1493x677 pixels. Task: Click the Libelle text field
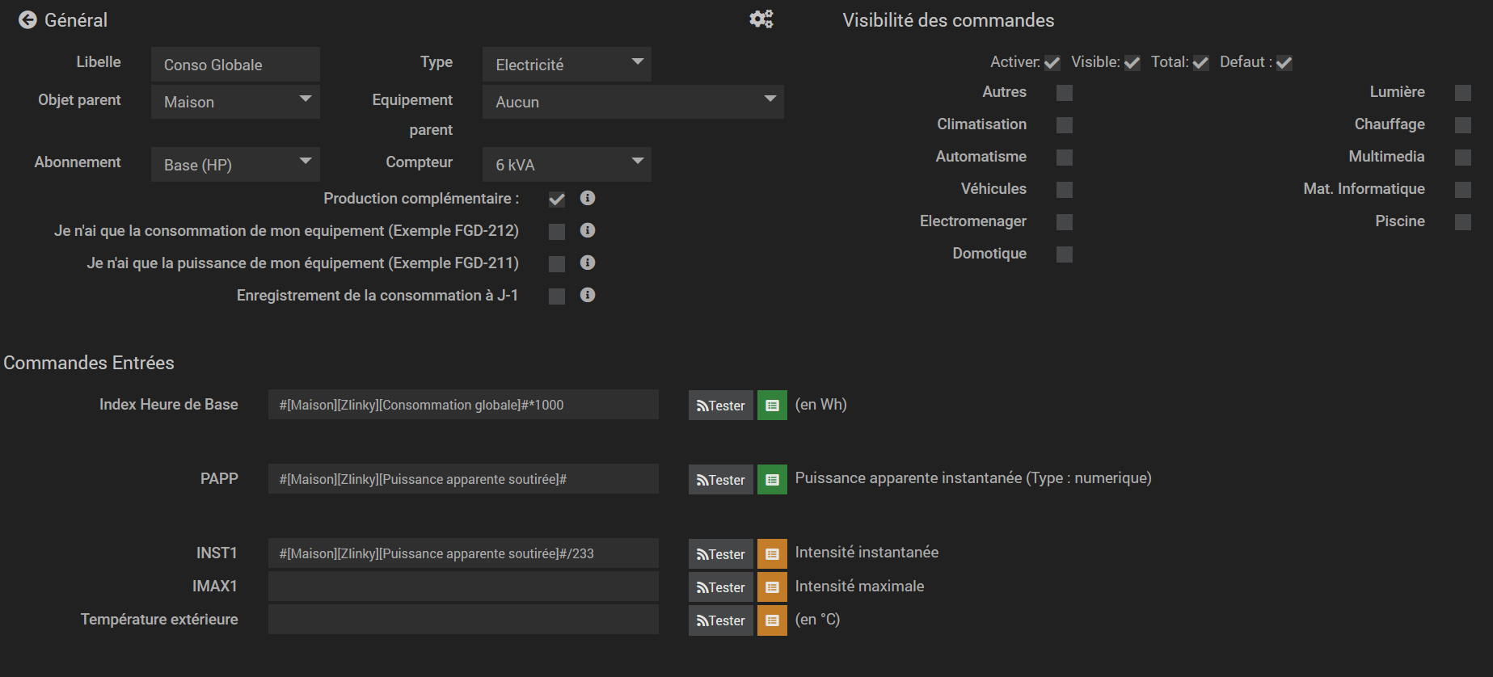coord(235,65)
